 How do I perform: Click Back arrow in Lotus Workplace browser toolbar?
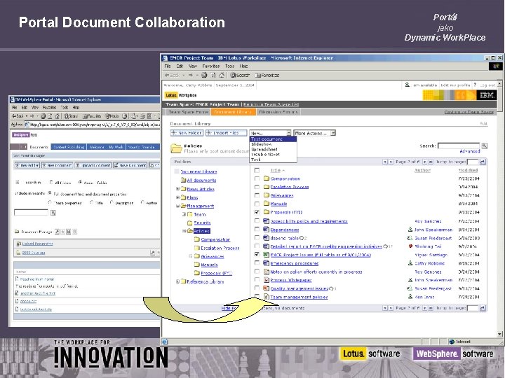tap(167, 75)
